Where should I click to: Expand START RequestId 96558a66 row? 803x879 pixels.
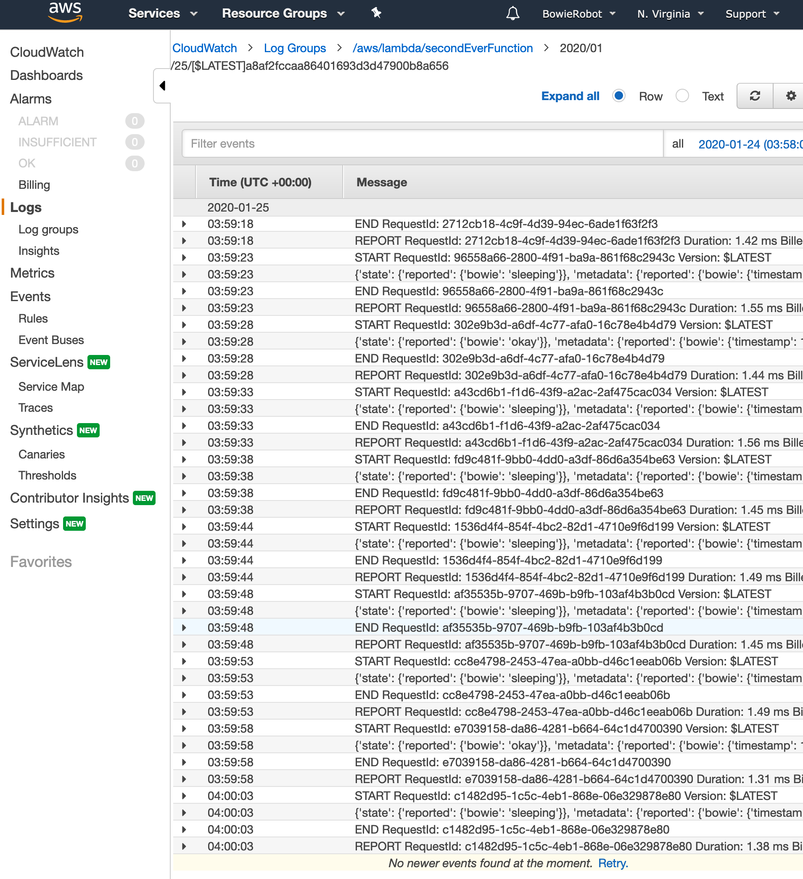[184, 258]
